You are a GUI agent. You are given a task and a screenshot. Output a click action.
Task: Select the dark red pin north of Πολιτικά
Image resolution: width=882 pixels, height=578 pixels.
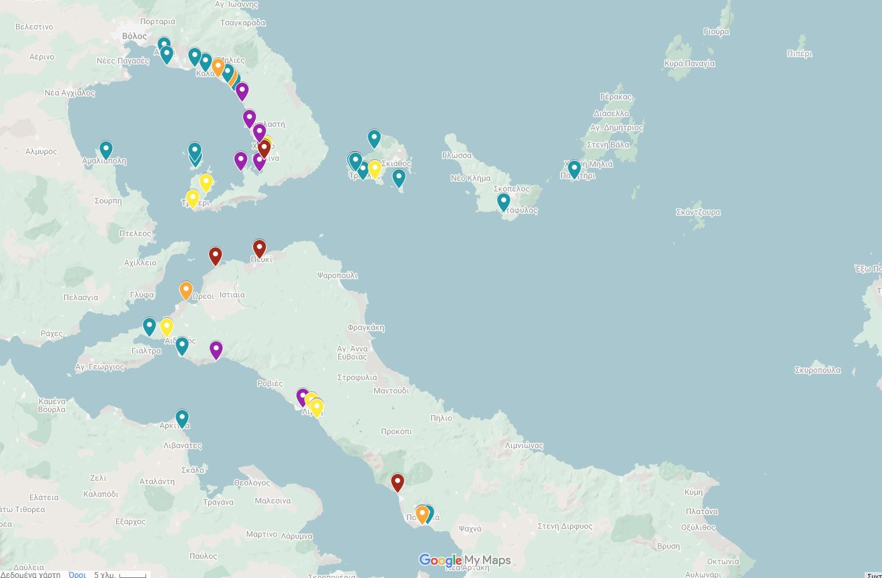point(398,482)
